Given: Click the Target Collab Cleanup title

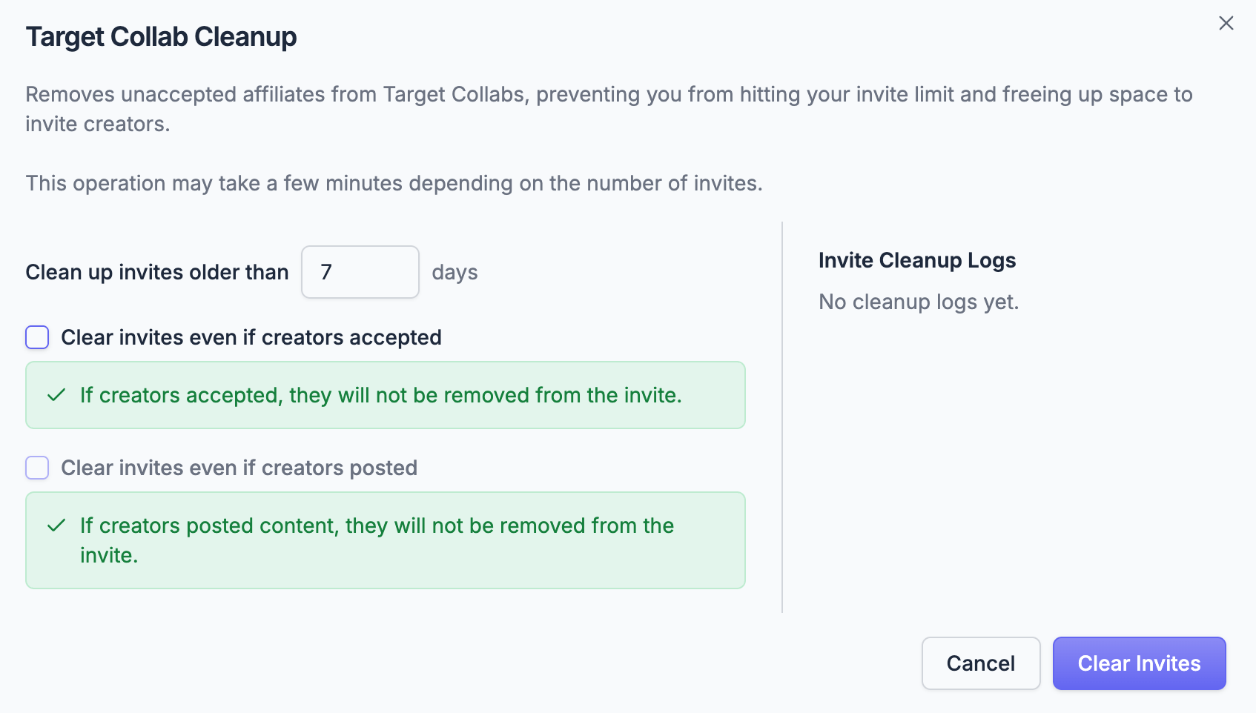Looking at the screenshot, I should coord(161,36).
